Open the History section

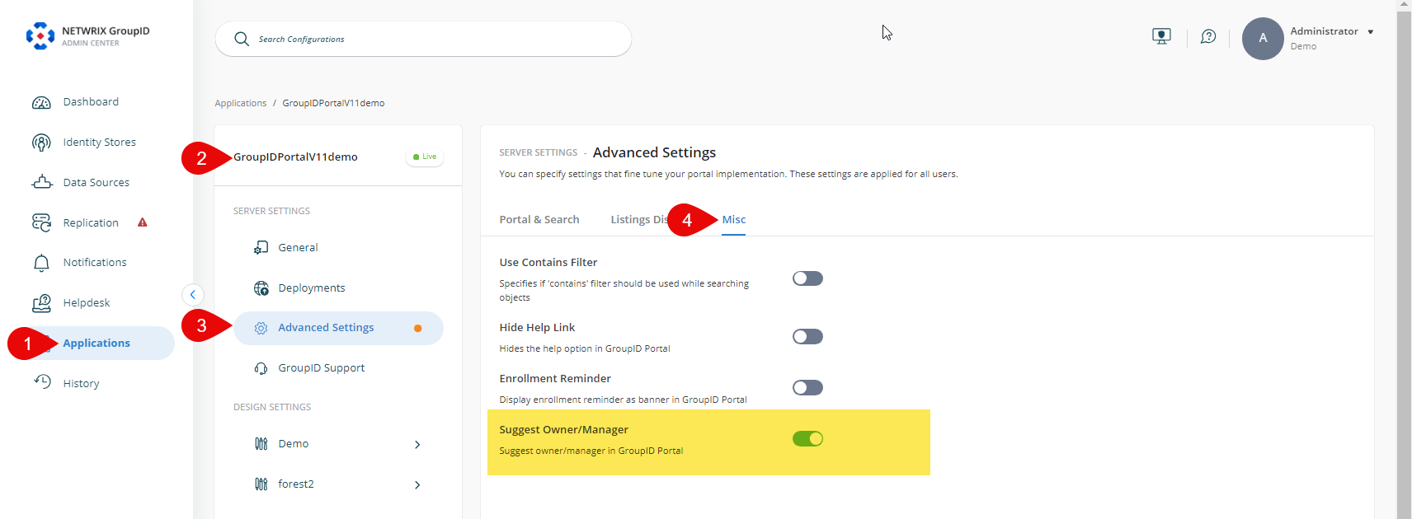click(x=81, y=384)
